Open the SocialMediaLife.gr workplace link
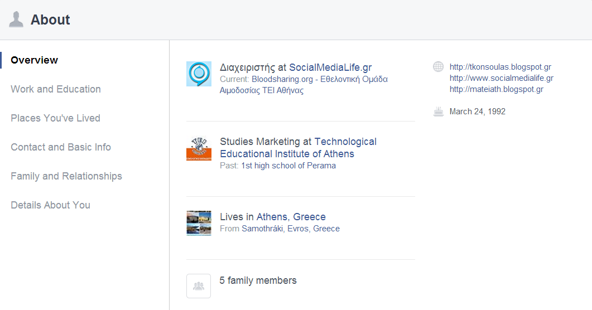Image resolution: width=592 pixels, height=310 pixels. click(x=330, y=67)
